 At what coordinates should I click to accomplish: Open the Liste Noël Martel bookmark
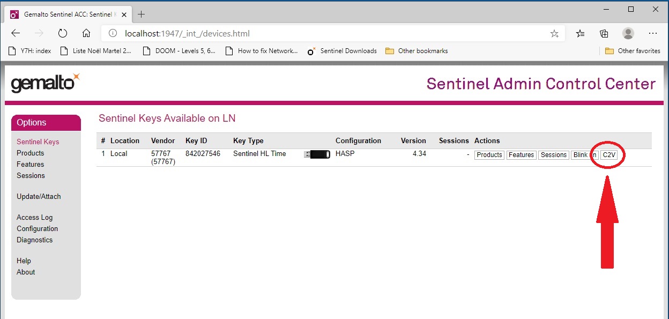[96, 51]
